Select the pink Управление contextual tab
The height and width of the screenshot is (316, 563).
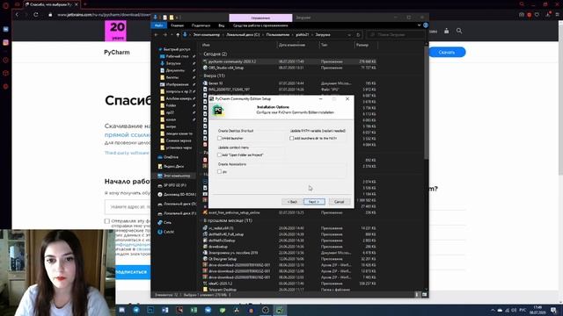coord(260,18)
